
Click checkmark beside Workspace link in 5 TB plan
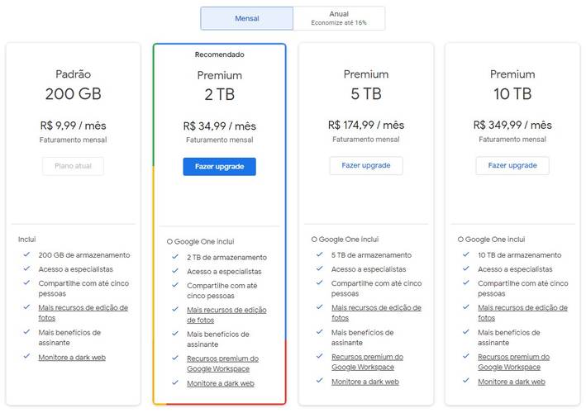tap(320, 356)
